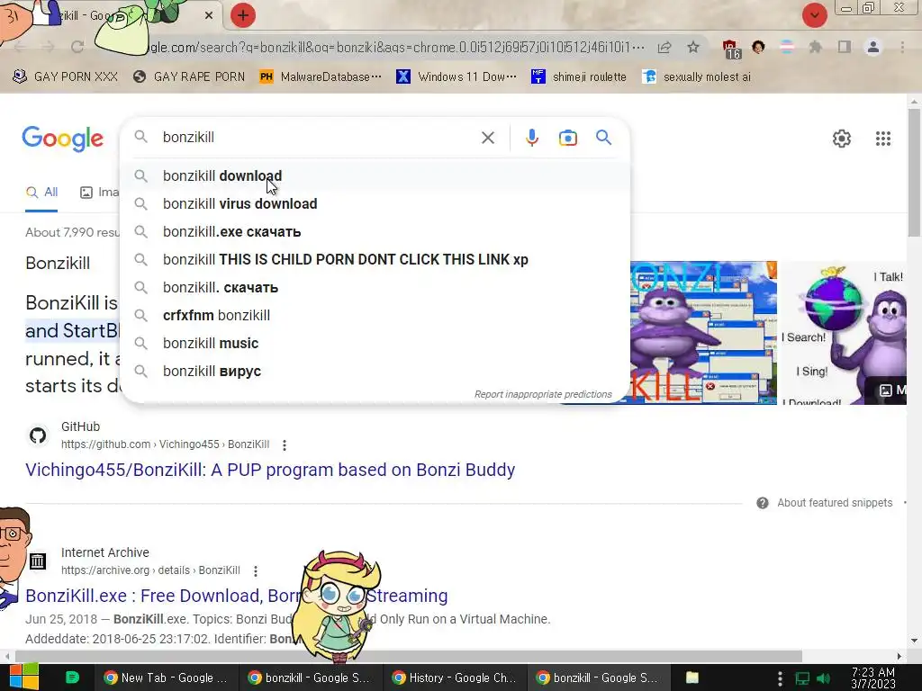
Task: Search by image with the camera icon
Action: pyautogui.click(x=568, y=138)
